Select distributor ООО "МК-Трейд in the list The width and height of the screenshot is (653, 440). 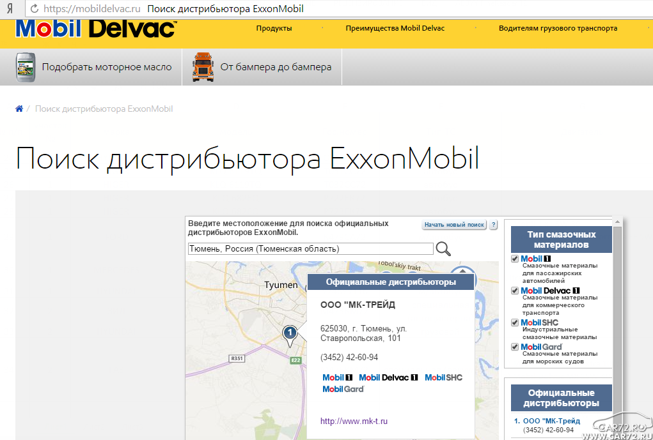click(x=551, y=421)
